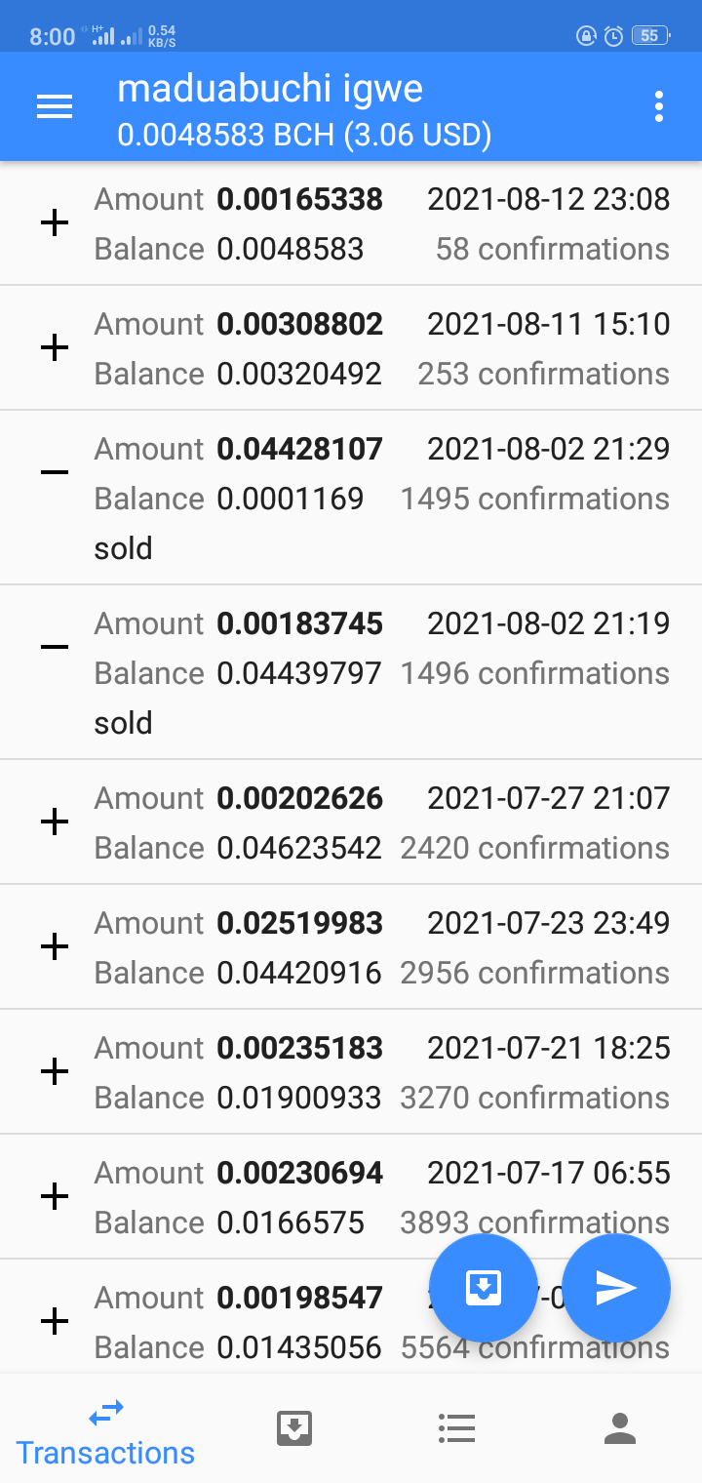The width and height of the screenshot is (702, 1483).
Task: Tap the blue floating send button
Action: pyautogui.click(x=616, y=1288)
